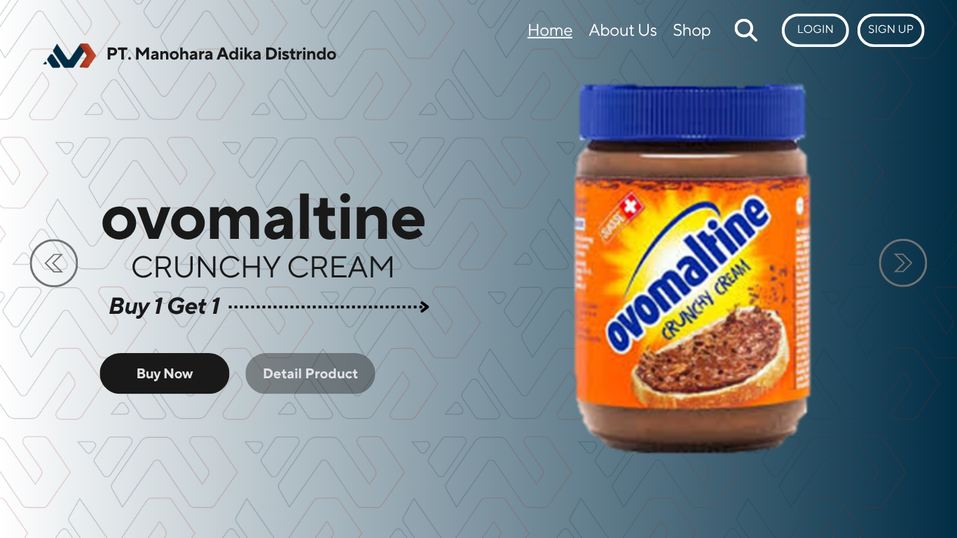Click the SIGN UP button
Image resolution: width=957 pixels, height=538 pixels.
coord(890,30)
